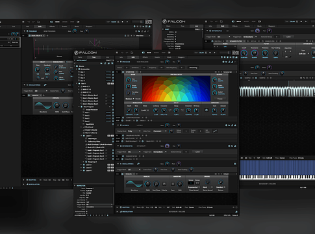Click wrench icon beside OSCILLATORS in left window
Screen dimensions: 315x234
pyautogui.click(x=45, y=85)
